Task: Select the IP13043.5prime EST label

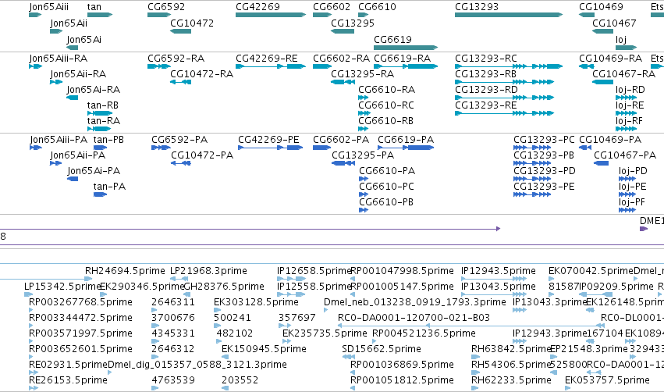Action: 499,287
